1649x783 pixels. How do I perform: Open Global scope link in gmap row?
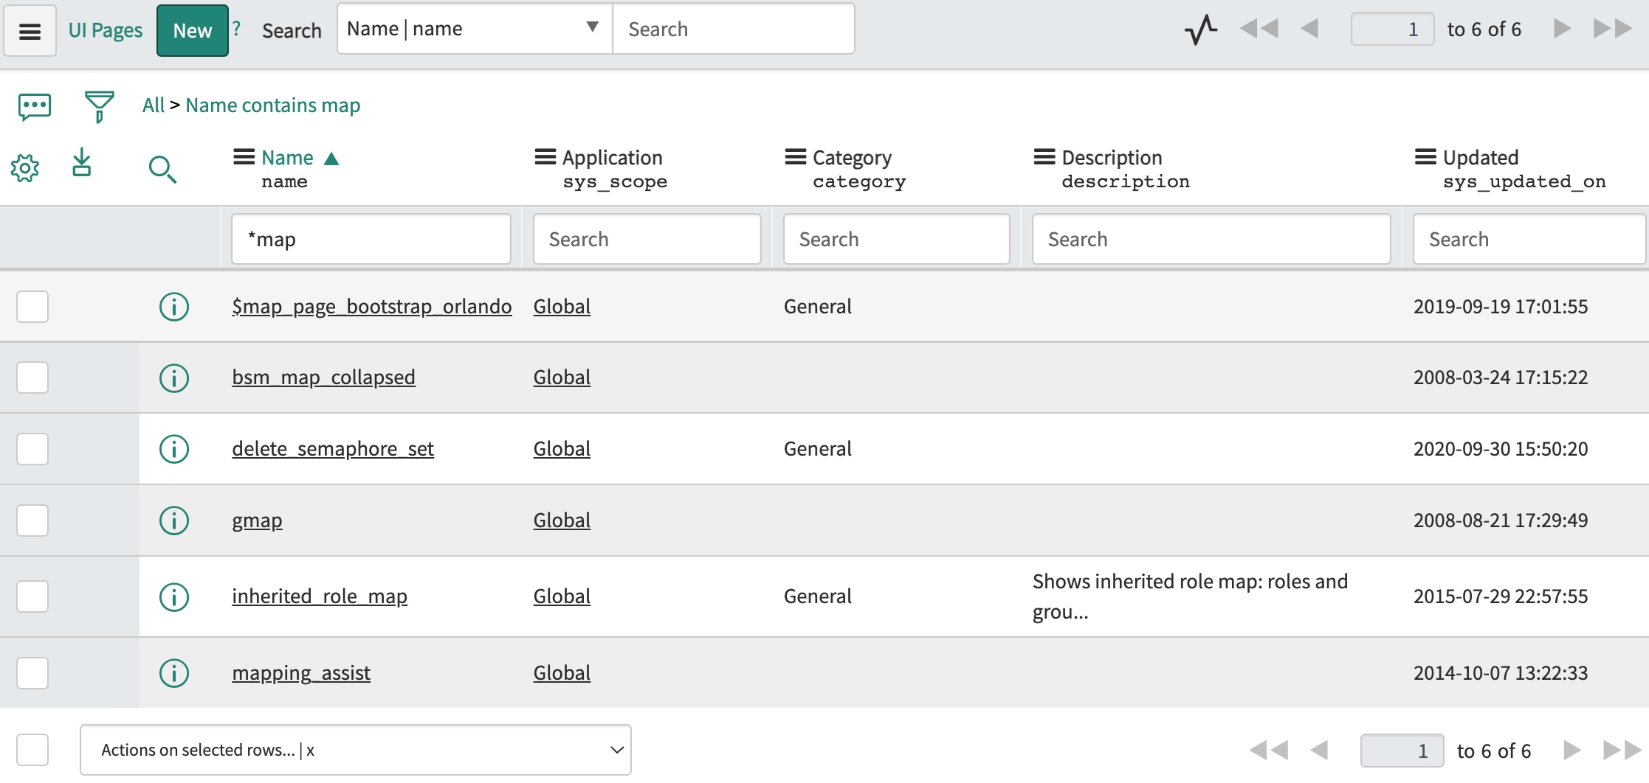[x=562, y=521]
